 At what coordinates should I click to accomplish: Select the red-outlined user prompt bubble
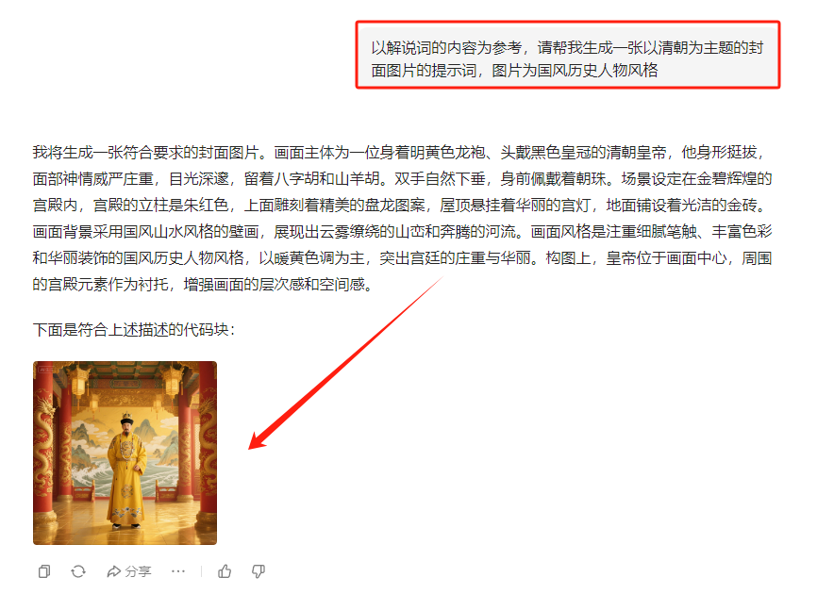point(568,55)
